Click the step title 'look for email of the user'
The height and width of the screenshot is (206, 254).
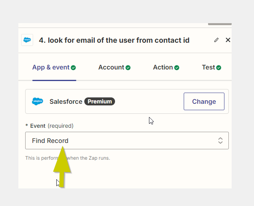[114, 40]
